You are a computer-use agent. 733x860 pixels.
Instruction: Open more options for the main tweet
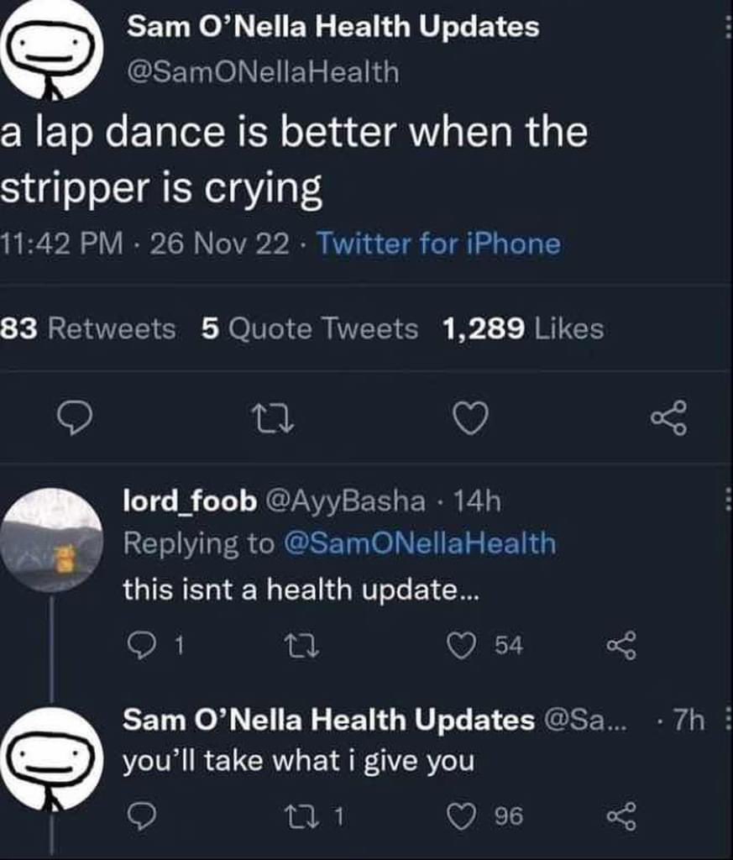[728, 26]
